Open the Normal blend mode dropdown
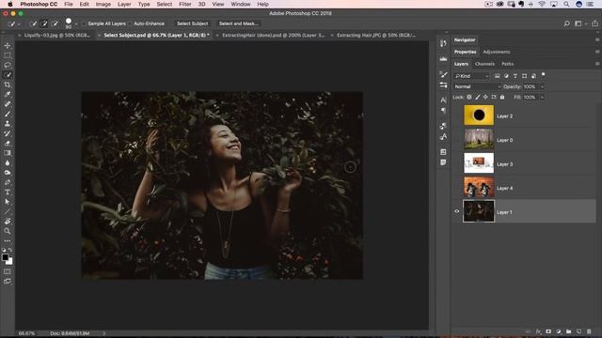 tap(477, 86)
